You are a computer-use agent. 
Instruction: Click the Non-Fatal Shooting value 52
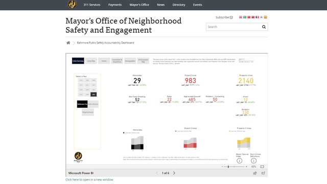click(x=137, y=100)
